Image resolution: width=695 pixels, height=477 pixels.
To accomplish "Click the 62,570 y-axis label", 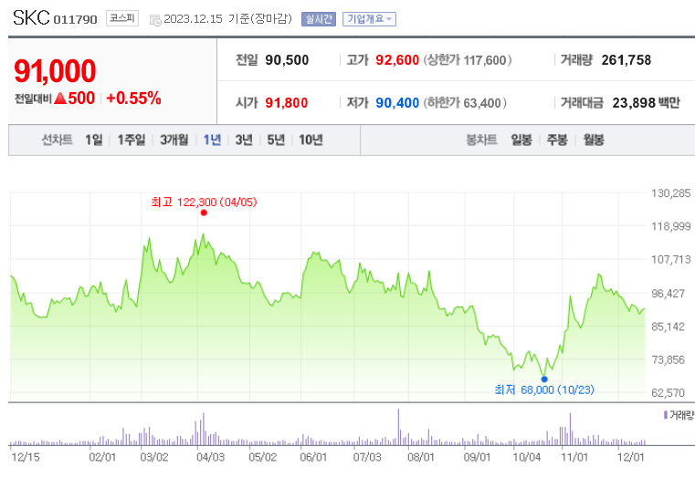I will (668, 392).
